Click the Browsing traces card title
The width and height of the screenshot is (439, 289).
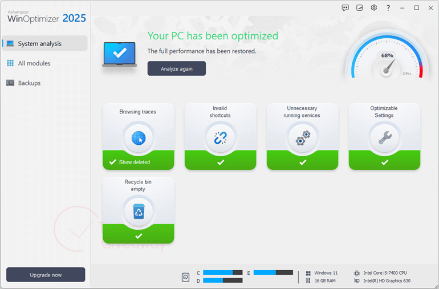pos(138,112)
